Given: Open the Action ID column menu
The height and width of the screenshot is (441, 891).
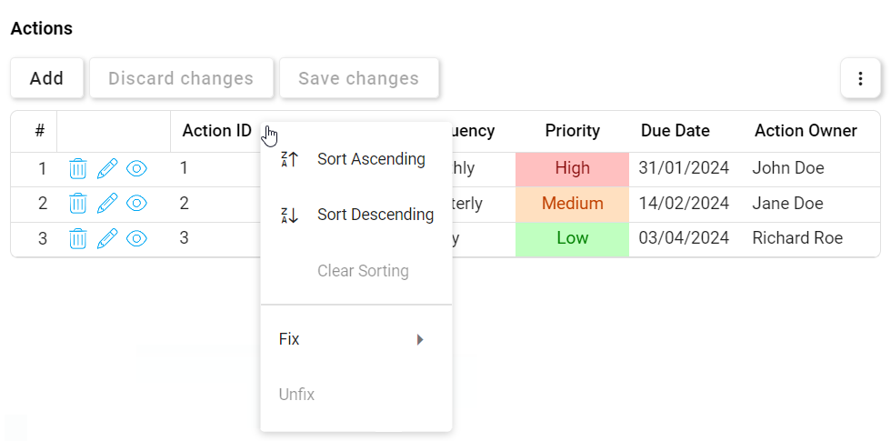Looking at the screenshot, I should coord(269,132).
